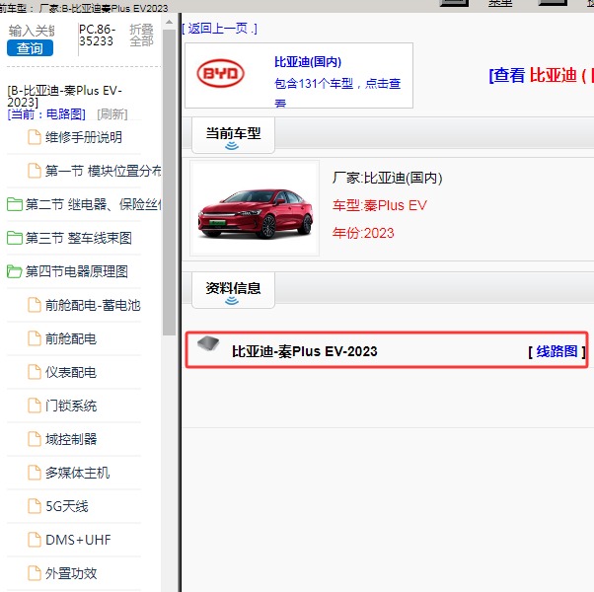Click the 车型:秦Plus EV text
Viewport: 594px width, 592px height.
tap(380, 205)
